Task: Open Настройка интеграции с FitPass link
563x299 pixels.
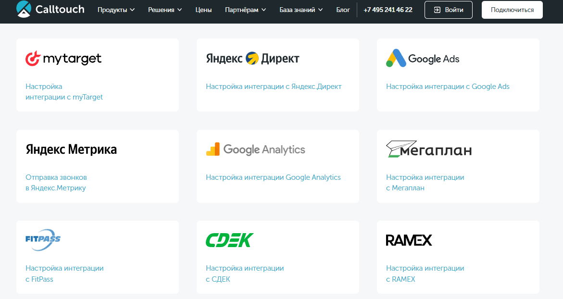Action: 64,274
